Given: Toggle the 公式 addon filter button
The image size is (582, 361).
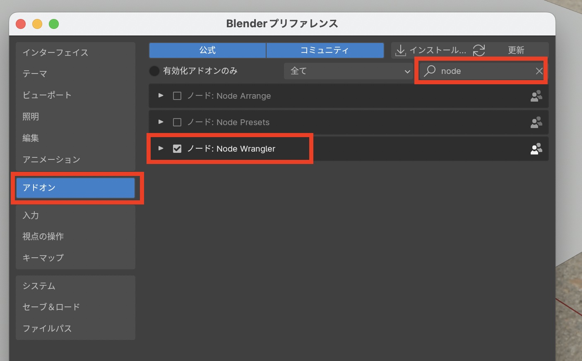Looking at the screenshot, I should tap(207, 50).
